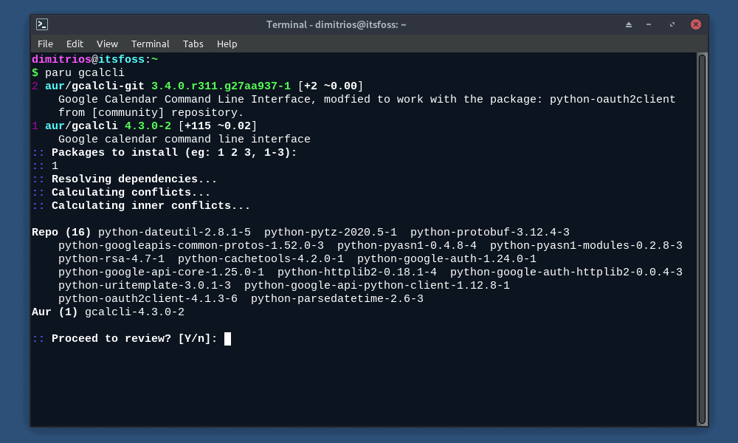
Task: Click the terminal icon in the title bar
Action: 41,24
